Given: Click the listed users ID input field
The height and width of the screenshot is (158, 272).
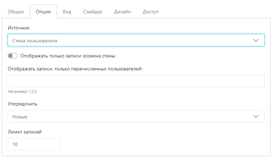Looking at the screenshot, I should pos(136,81).
